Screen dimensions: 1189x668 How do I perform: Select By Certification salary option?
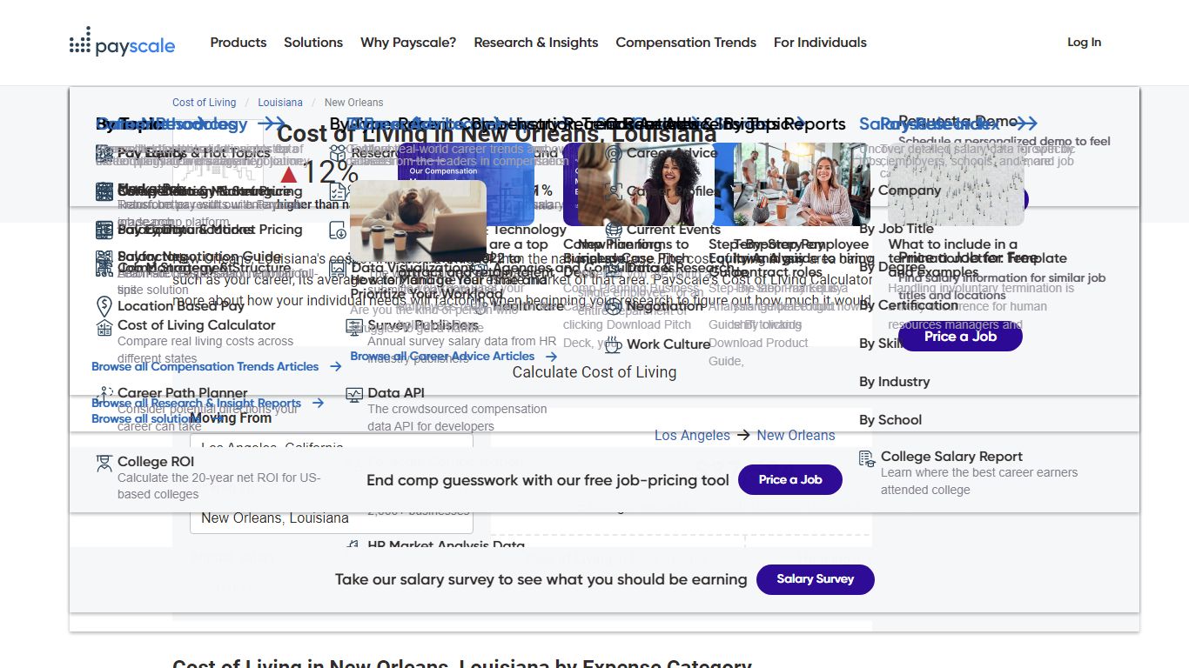909,305
